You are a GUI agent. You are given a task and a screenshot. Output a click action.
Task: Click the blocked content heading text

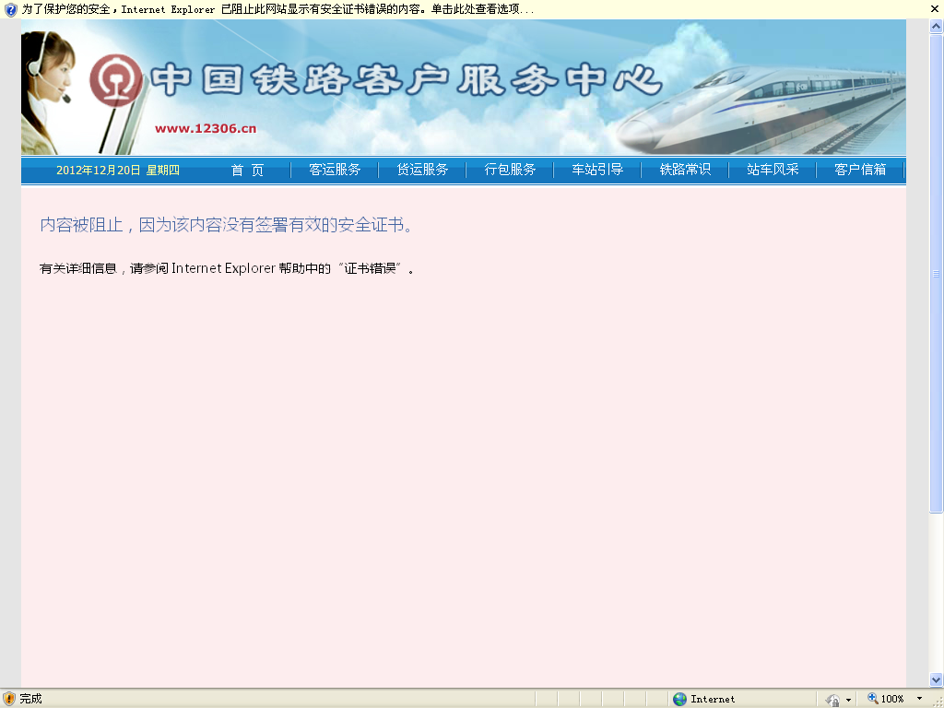point(227,225)
